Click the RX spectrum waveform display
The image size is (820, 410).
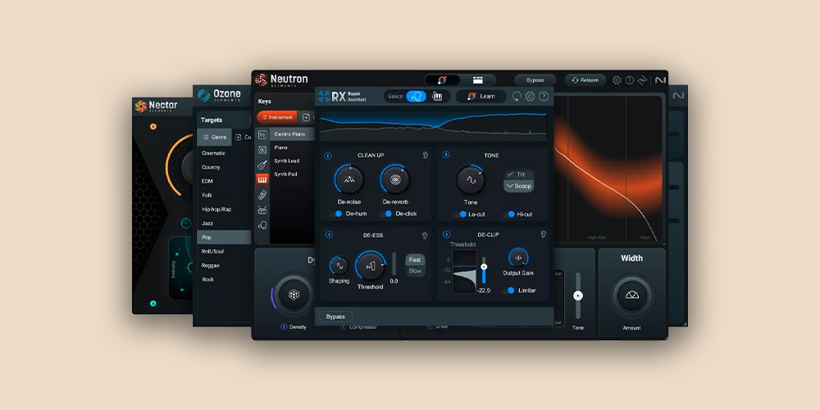pyautogui.click(x=434, y=126)
